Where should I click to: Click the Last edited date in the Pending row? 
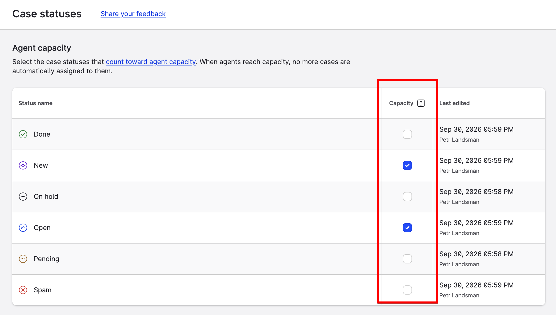point(476,254)
